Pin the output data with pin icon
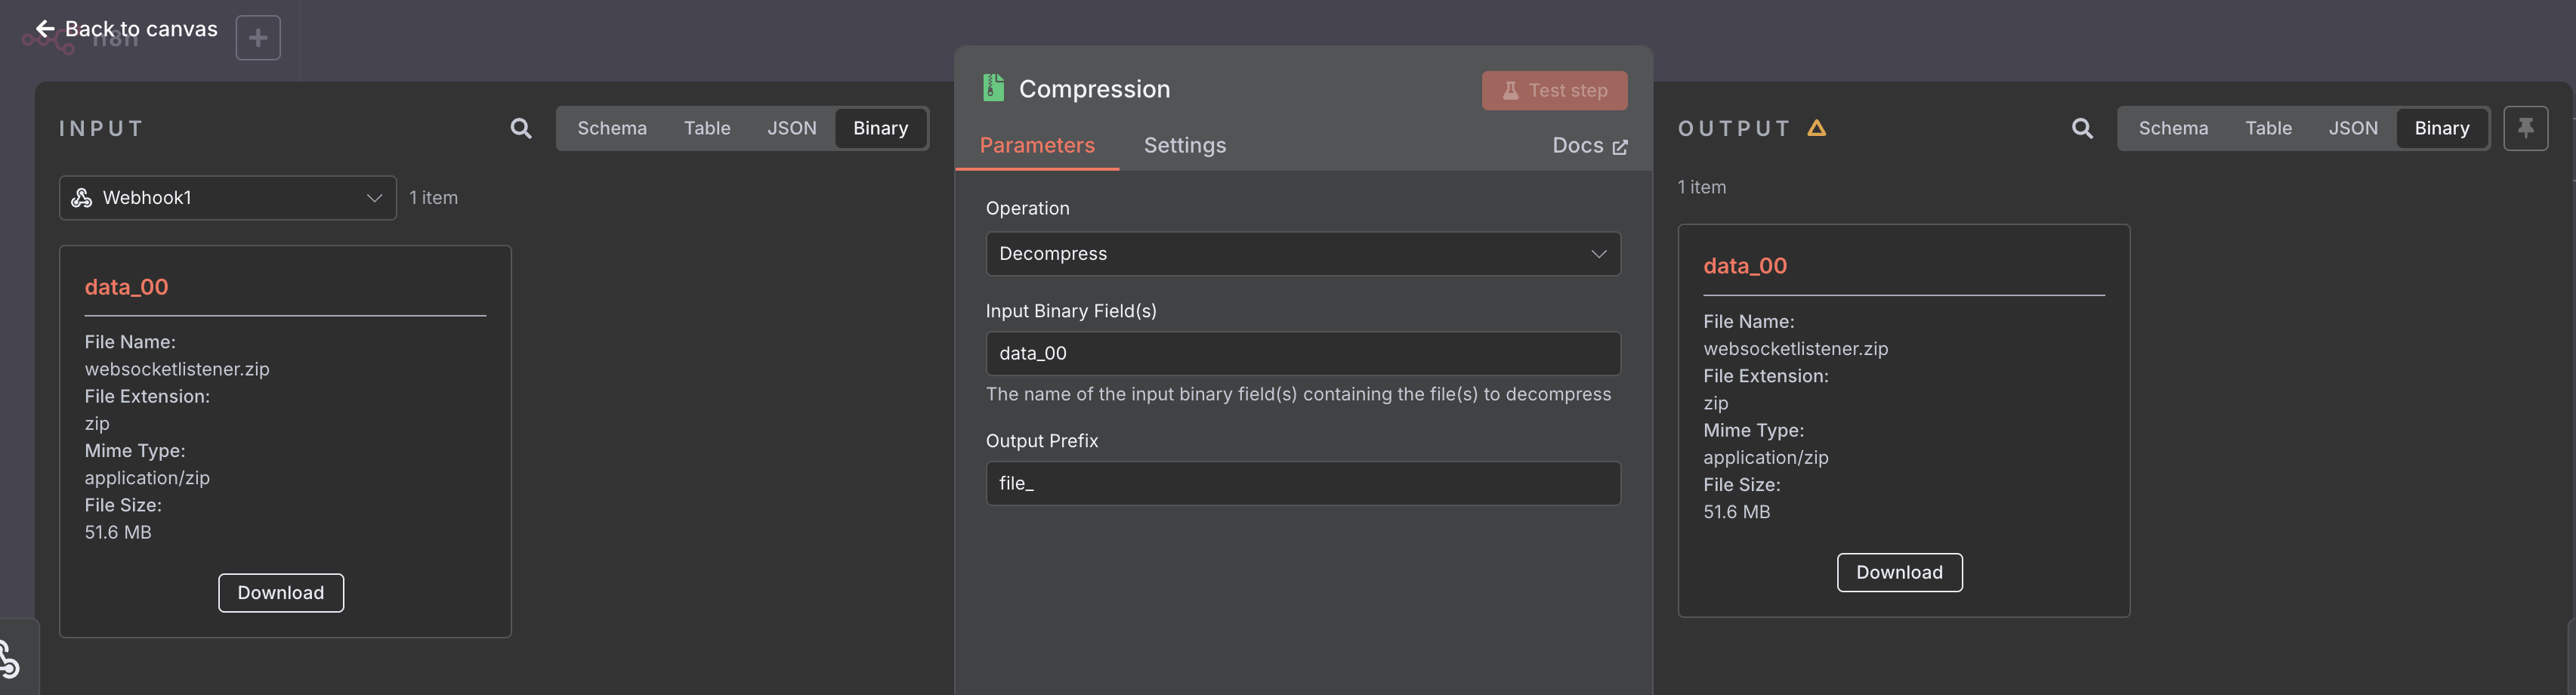2576x695 pixels. click(x=2525, y=128)
